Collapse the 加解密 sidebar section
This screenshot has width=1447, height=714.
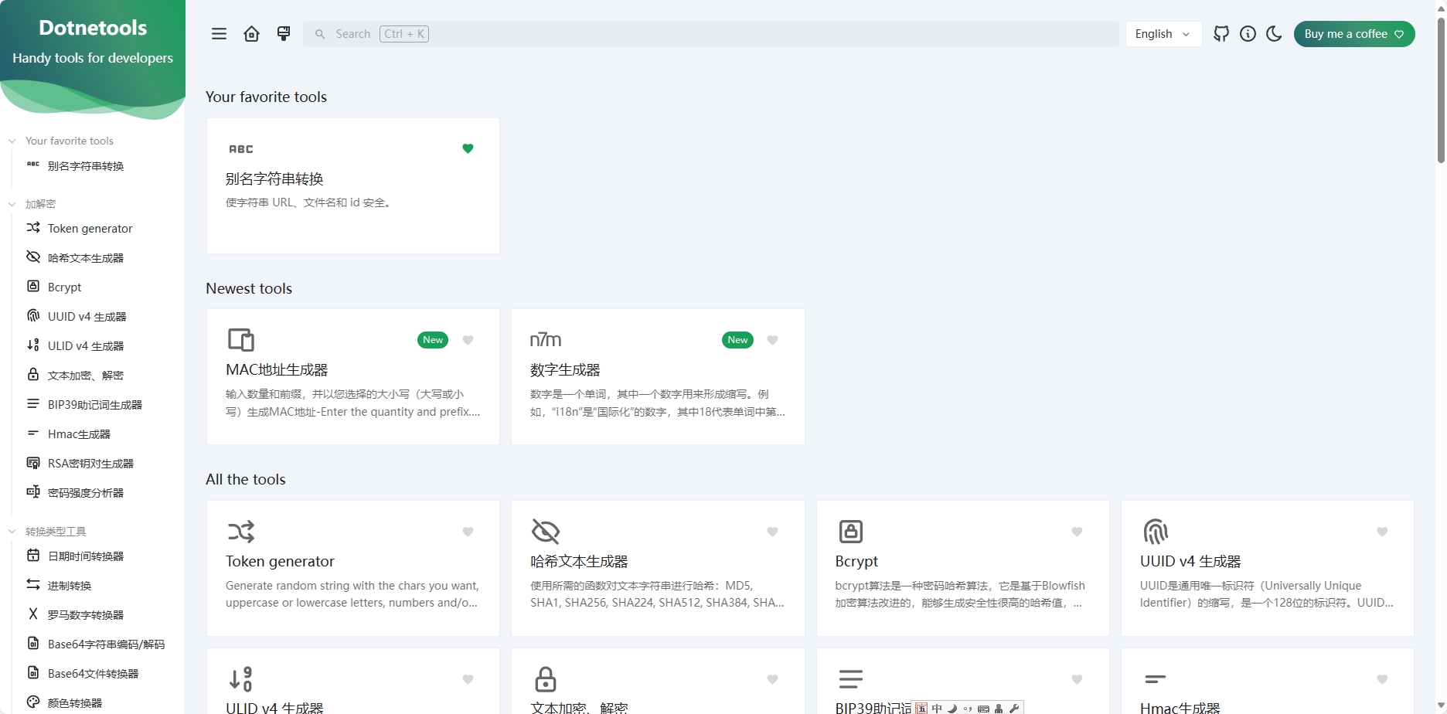tap(32, 204)
